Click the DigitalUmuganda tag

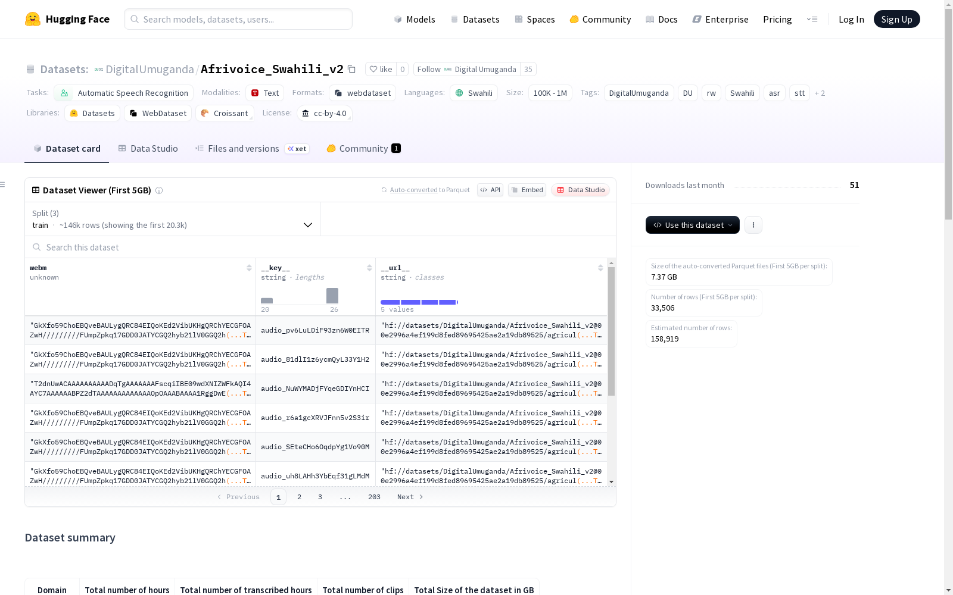(639, 93)
